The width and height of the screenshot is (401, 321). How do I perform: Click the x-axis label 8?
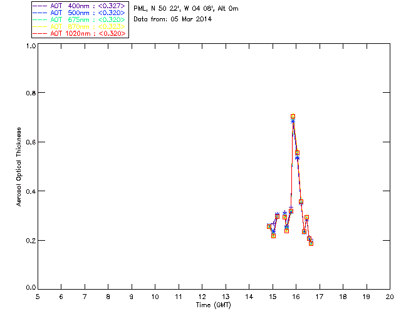pos(108,297)
